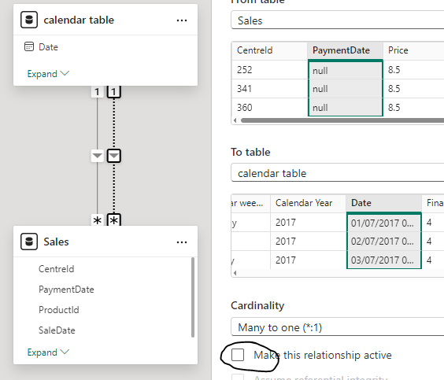Click the Sales table vertical scrollbar
The width and height of the screenshot is (444, 380).
click(x=193, y=297)
